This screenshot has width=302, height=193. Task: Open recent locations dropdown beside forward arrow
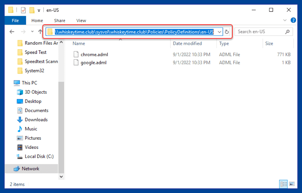(x=32, y=32)
